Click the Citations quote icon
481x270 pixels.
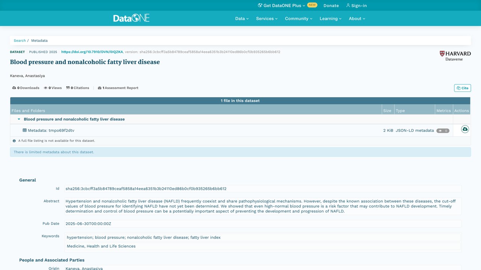pos(68,88)
